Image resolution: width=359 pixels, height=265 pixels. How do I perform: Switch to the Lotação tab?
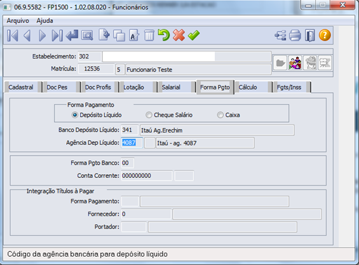click(138, 87)
